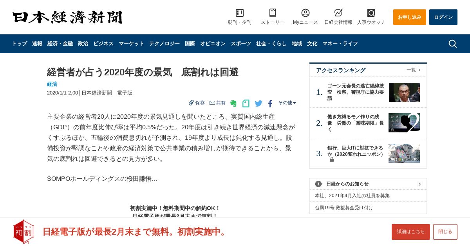The width and height of the screenshot is (470, 246).
Task: Click the silhouette thumbnail of ranking item 2
Action: [x=404, y=123]
